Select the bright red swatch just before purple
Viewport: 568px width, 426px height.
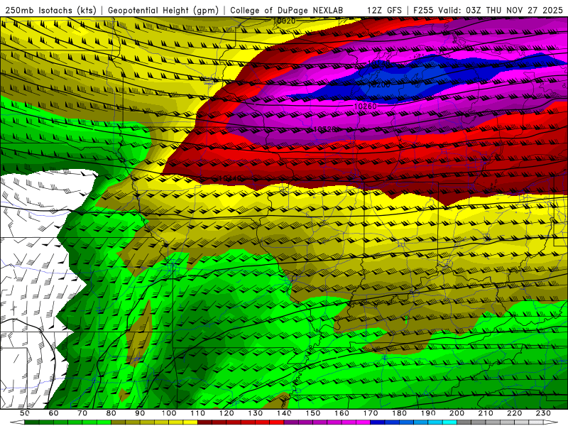click(x=277, y=422)
